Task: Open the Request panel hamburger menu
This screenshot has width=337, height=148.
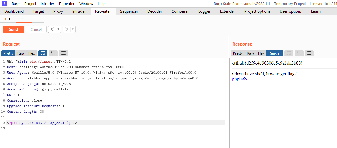Action: [63, 53]
